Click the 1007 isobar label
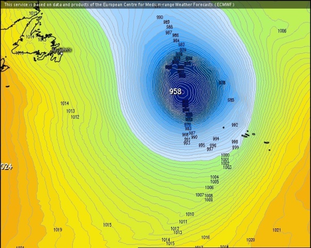The width and height of the screenshot is (311, 248). [199, 195]
